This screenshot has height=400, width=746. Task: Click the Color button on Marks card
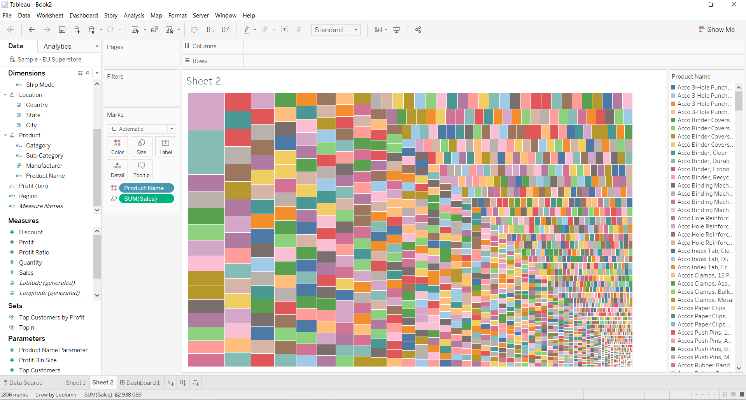(x=117, y=146)
